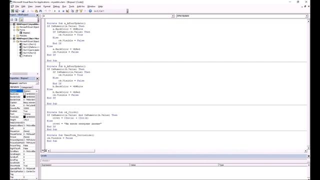This screenshot has height=180, width=320.
Task: Open the Edit menu
Action: [23, 6]
